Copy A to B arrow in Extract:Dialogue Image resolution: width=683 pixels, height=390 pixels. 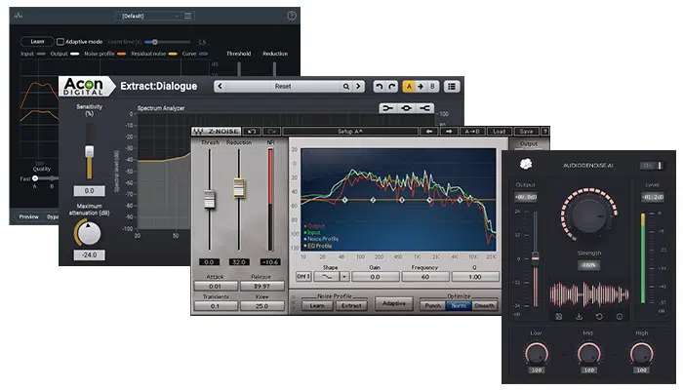(x=421, y=86)
